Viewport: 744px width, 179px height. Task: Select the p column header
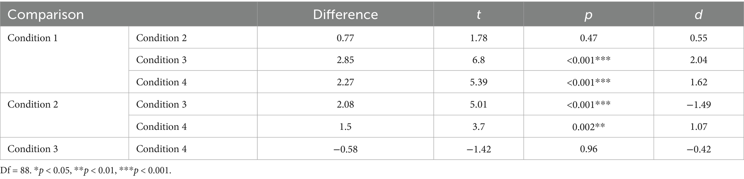(x=589, y=15)
